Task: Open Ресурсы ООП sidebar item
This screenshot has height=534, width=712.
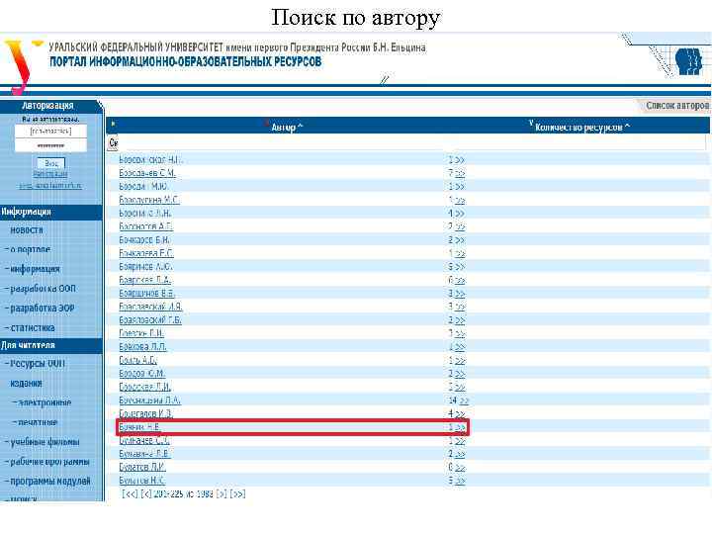Action: [x=38, y=364]
